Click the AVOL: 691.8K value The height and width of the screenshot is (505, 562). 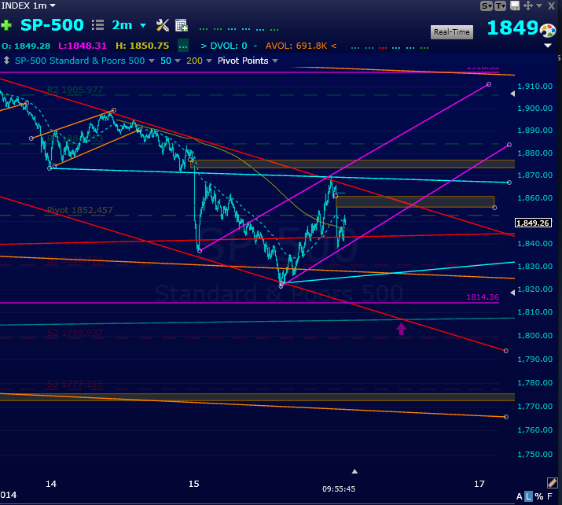pos(296,46)
